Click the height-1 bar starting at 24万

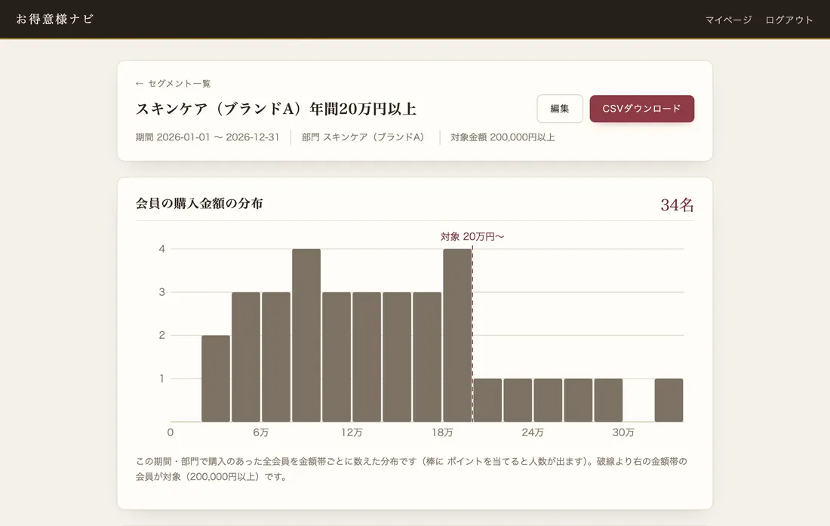coord(547,400)
